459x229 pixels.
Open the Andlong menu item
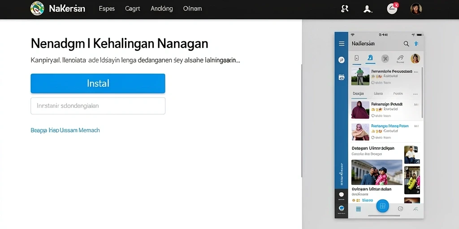(161, 9)
